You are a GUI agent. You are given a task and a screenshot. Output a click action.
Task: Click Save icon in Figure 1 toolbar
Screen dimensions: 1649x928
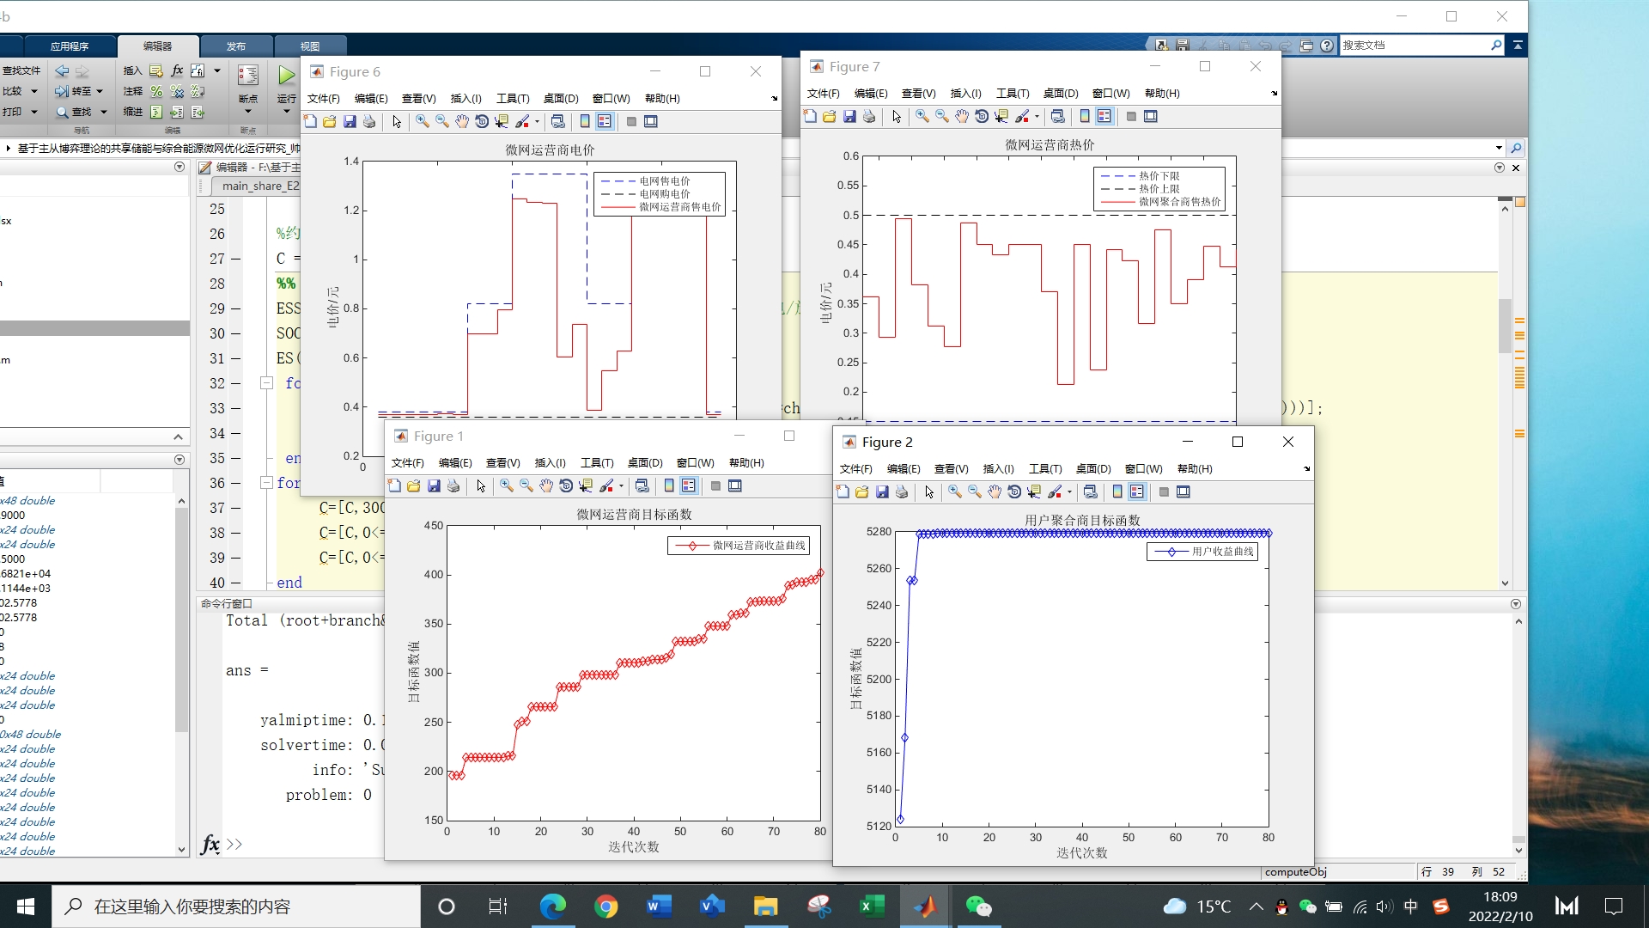(434, 485)
